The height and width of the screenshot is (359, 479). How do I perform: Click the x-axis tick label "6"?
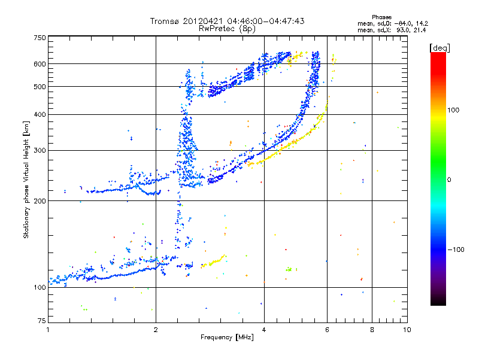pyautogui.click(x=327, y=330)
